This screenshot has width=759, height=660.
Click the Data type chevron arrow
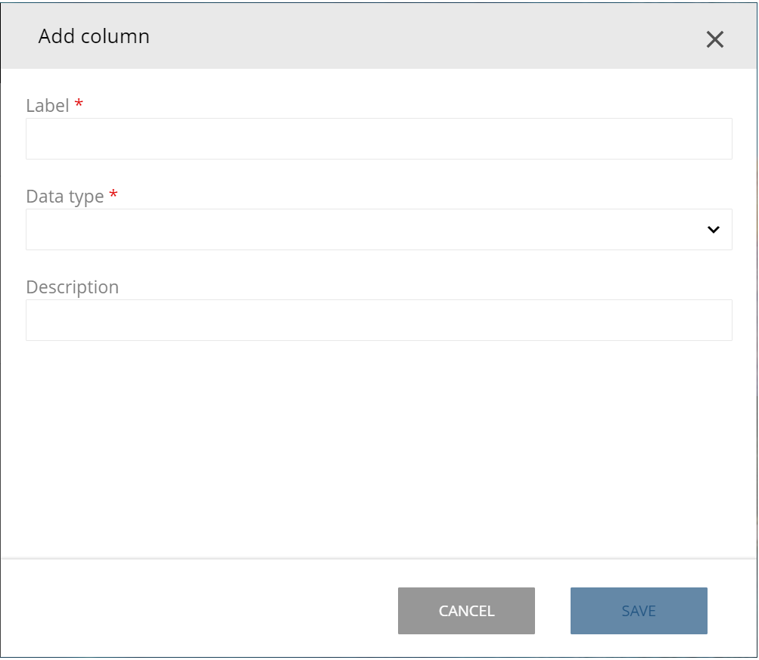712,228
